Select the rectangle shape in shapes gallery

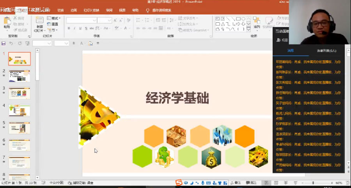pos(238,19)
